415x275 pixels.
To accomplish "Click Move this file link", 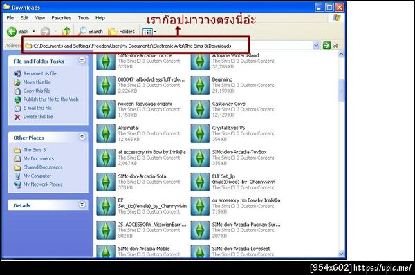I will click(x=37, y=82).
